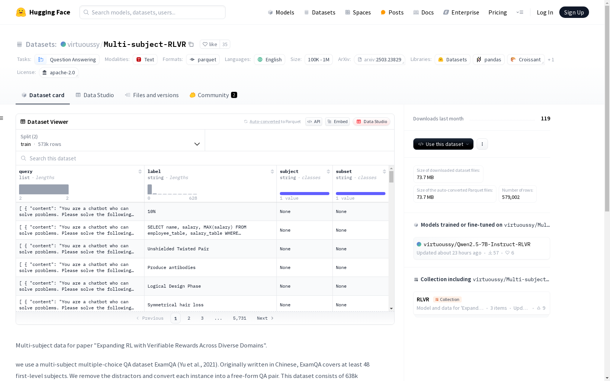Open the Spaces menu item

(358, 12)
